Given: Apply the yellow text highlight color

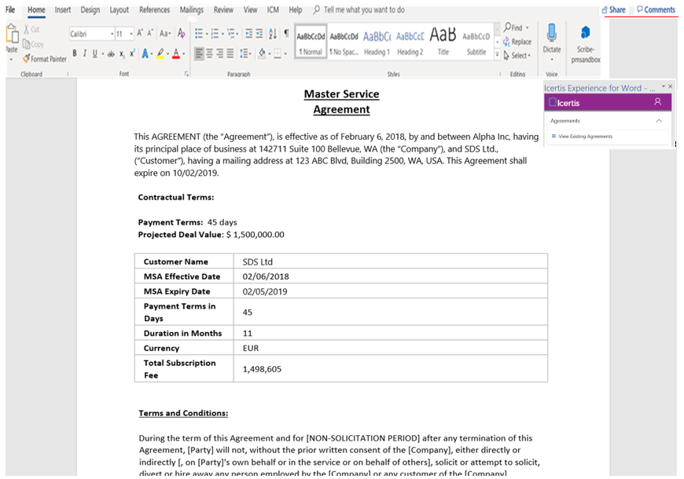Looking at the screenshot, I should (160, 53).
